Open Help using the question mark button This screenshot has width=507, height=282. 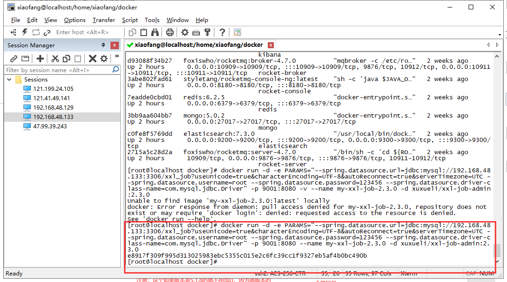(x=222, y=32)
